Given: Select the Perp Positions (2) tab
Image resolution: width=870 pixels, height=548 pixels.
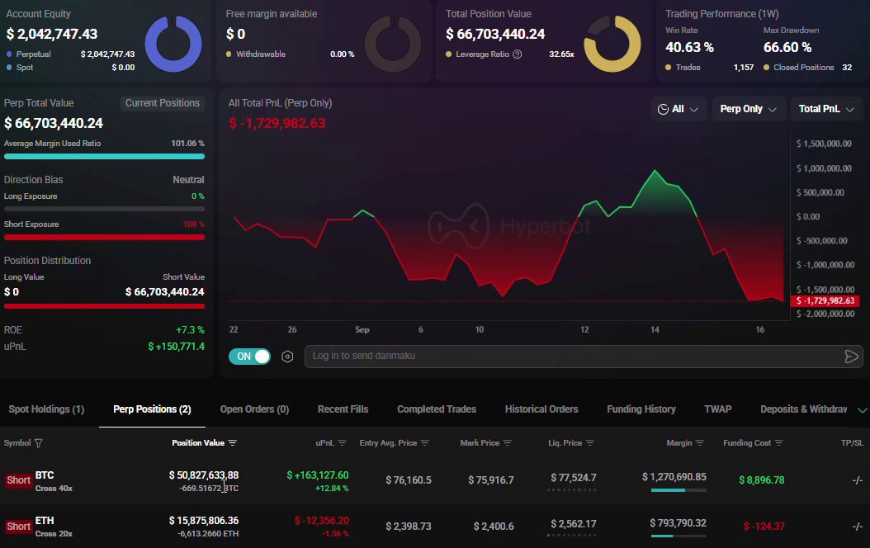Looking at the screenshot, I should [152, 409].
